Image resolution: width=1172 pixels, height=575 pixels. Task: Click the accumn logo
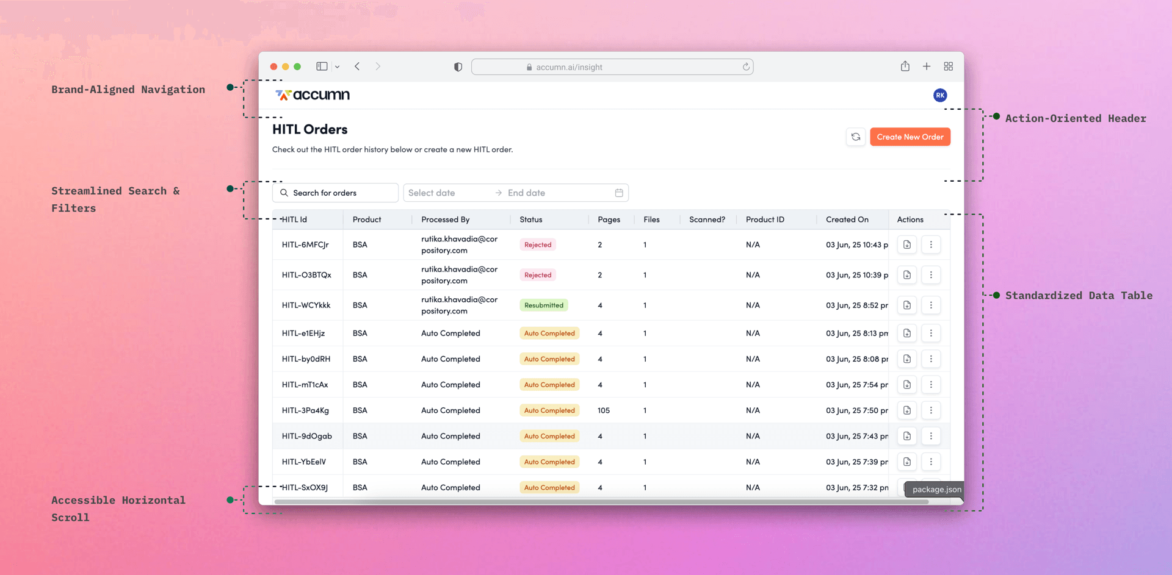click(x=313, y=95)
